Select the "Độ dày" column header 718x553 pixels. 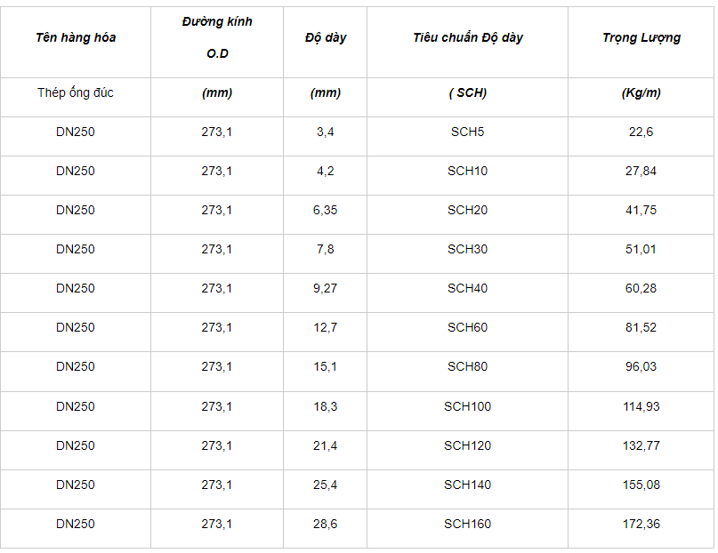325,37
